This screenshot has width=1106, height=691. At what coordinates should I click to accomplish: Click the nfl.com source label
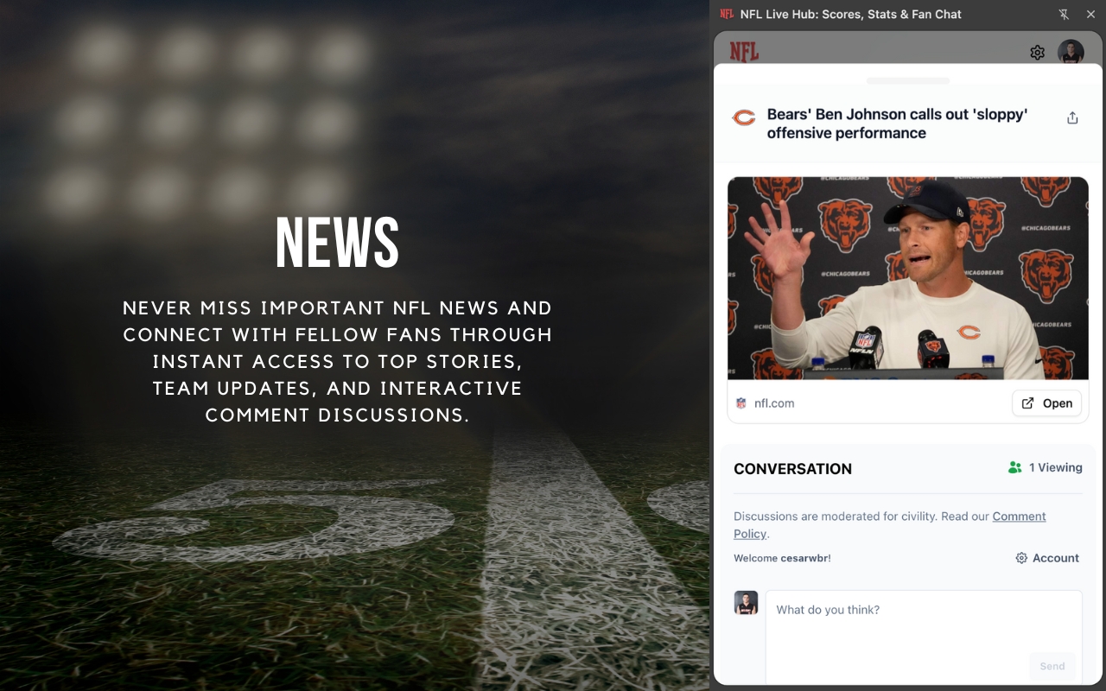click(x=774, y=403)
